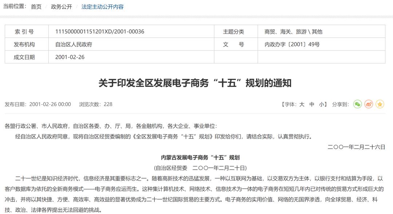The image size is (393, 214).
Task: Click the addressee line starting 各盟行政公署
Action: [111, 126]
